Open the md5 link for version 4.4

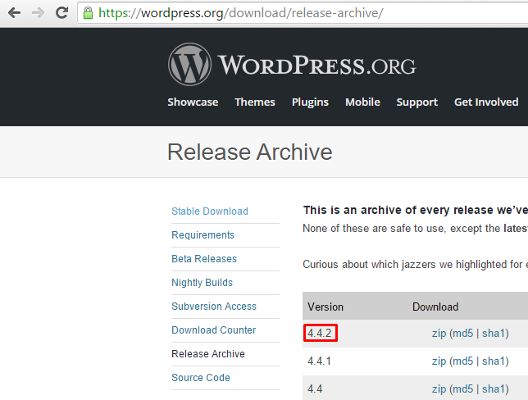(x=463, y=389)
